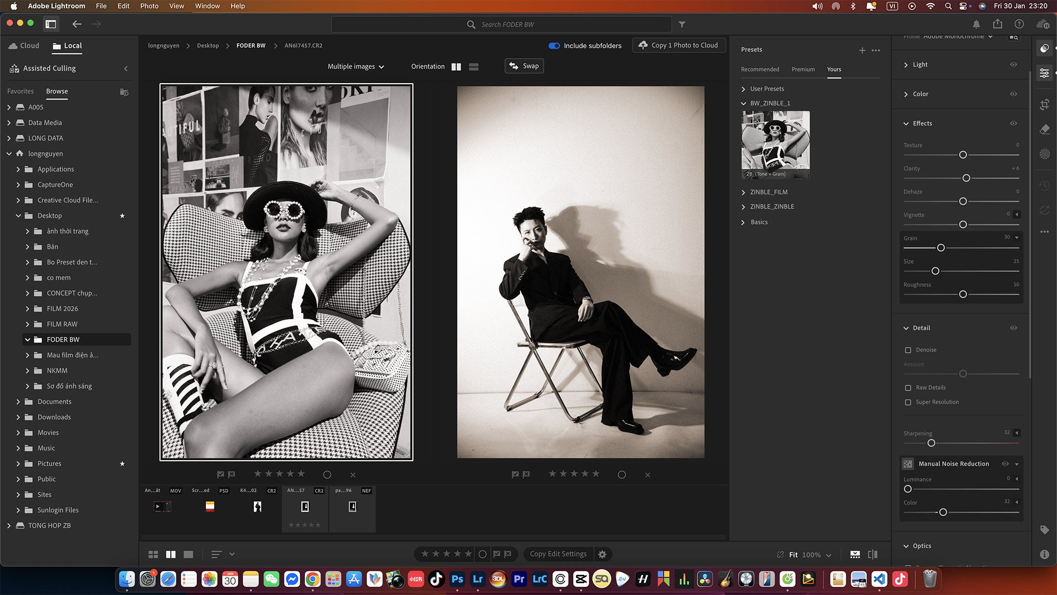Open the Keywords tag panel icon
This screenshot has width=1057, height=595.
pos(1045,529)
